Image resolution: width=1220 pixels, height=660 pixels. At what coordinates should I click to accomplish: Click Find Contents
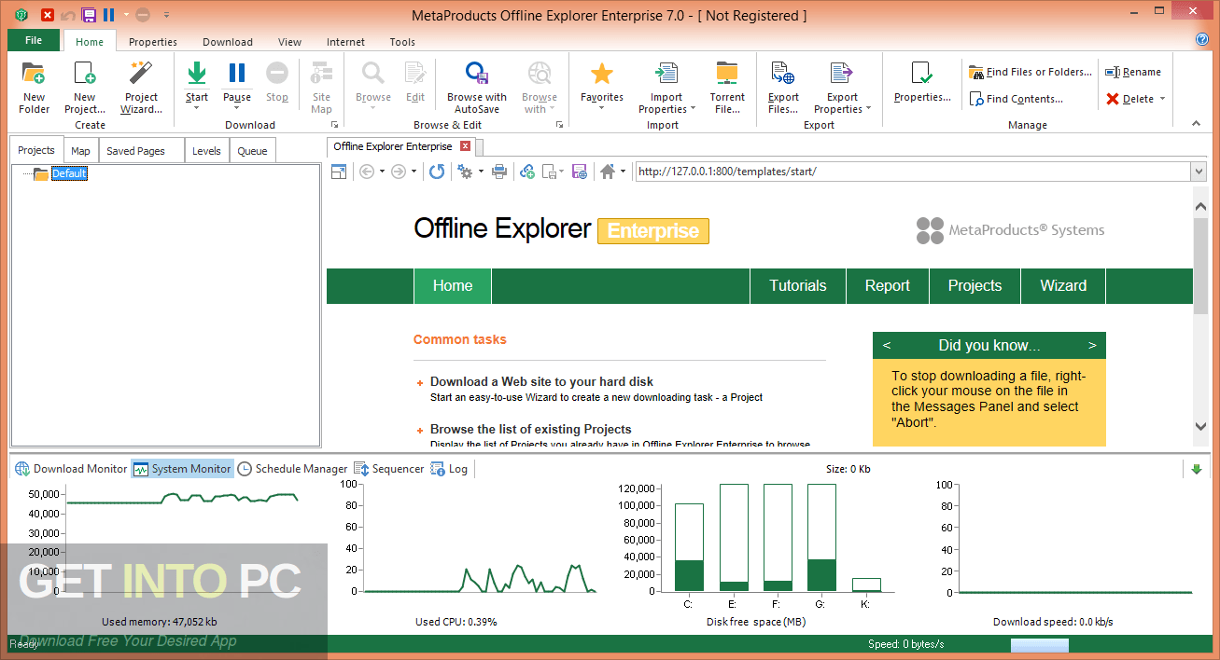pyautogui.click(x=1017, y=99)
